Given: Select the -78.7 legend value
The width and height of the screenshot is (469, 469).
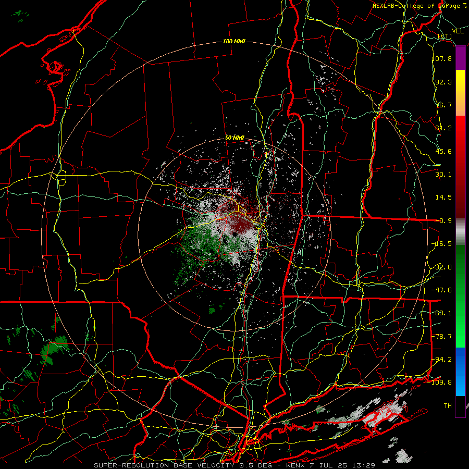Looking at the screenshot, I should tap(442, 336).
